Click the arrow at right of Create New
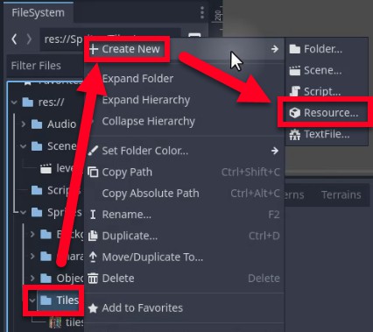The height and width of the screenshot is (332, 373). (275, 49)
